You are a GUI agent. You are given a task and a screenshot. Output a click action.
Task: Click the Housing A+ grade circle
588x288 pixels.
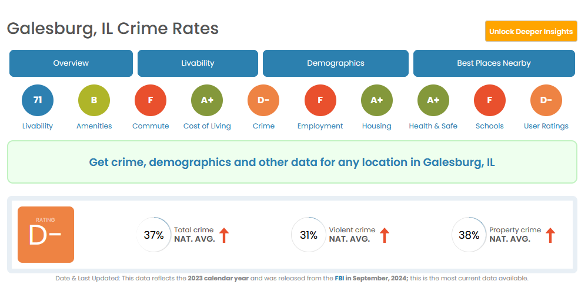[377, 100]
